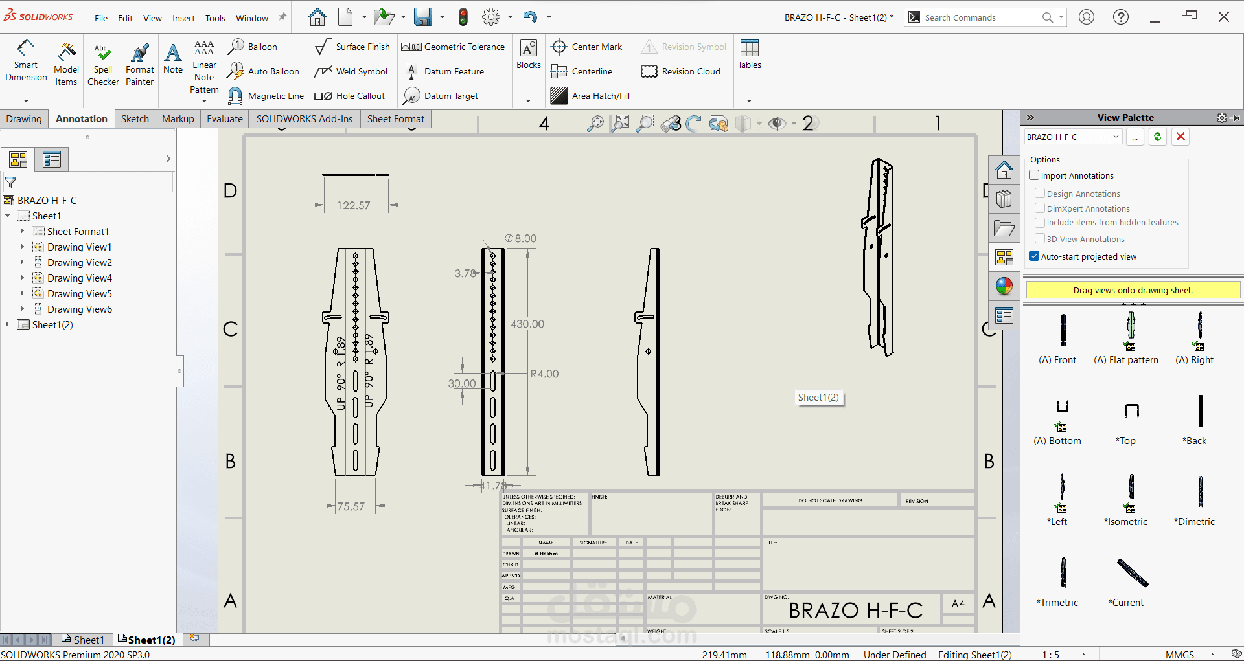The image size is (1244, 661).
Task: Add a Datum Feature symbol
Action: [x=444, y=71]
